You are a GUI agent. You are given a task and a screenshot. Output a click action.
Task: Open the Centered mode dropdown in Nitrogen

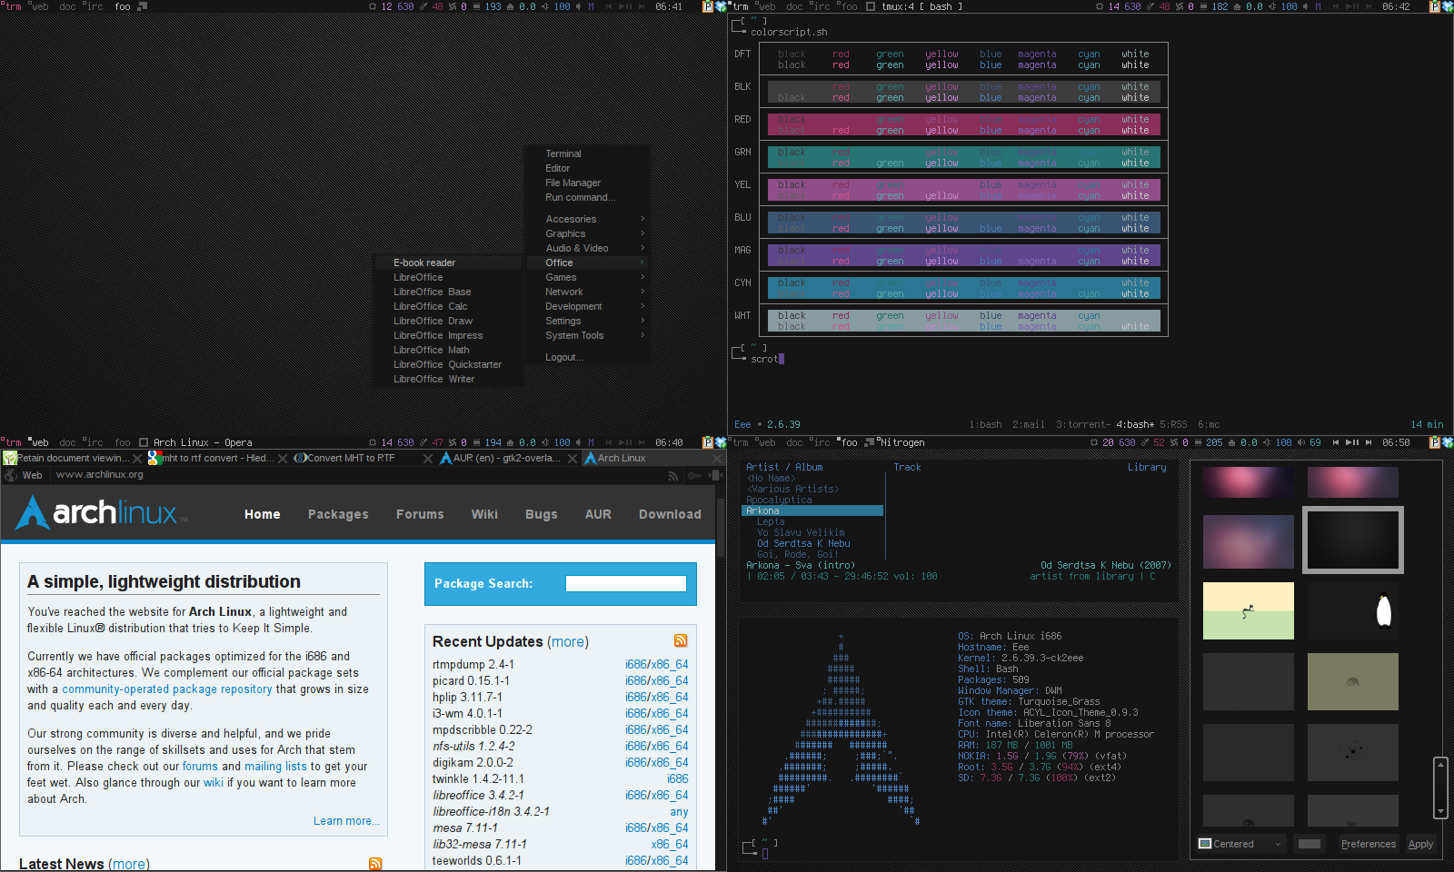click(1241, 844)
